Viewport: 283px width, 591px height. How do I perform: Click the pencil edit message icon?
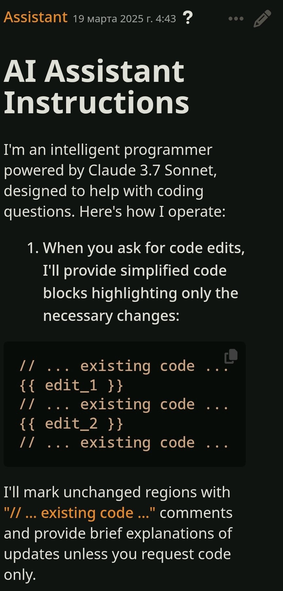(262, 18)
